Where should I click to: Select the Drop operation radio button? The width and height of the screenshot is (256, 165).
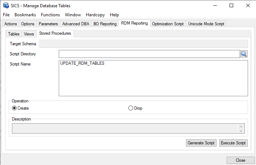(x=131, y=108)
